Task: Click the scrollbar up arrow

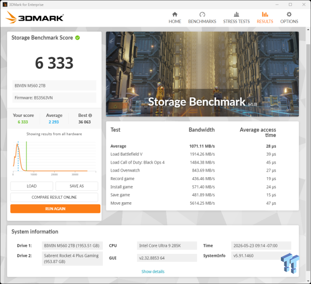Action: (x=308, y=30)
